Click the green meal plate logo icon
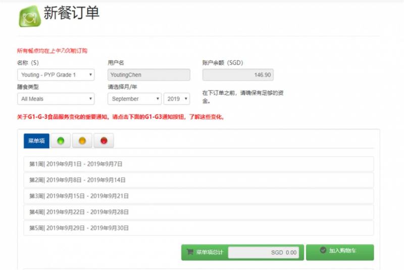The image size is (404, 270). (x=29, y=17)
